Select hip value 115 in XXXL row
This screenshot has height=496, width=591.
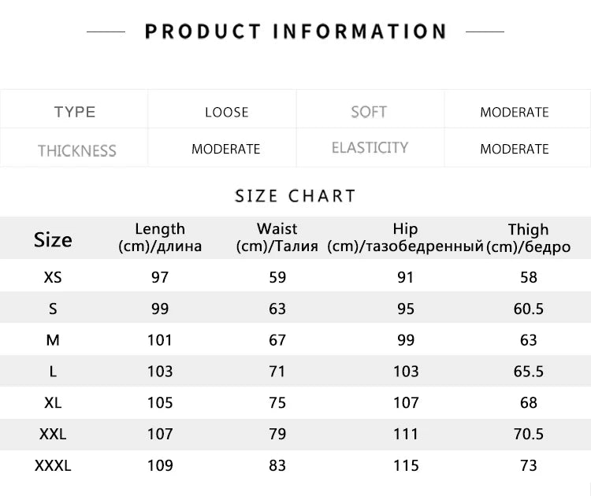pos(406,465)
